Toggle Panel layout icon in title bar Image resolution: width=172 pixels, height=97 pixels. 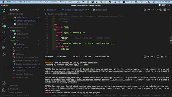(163, 5)
